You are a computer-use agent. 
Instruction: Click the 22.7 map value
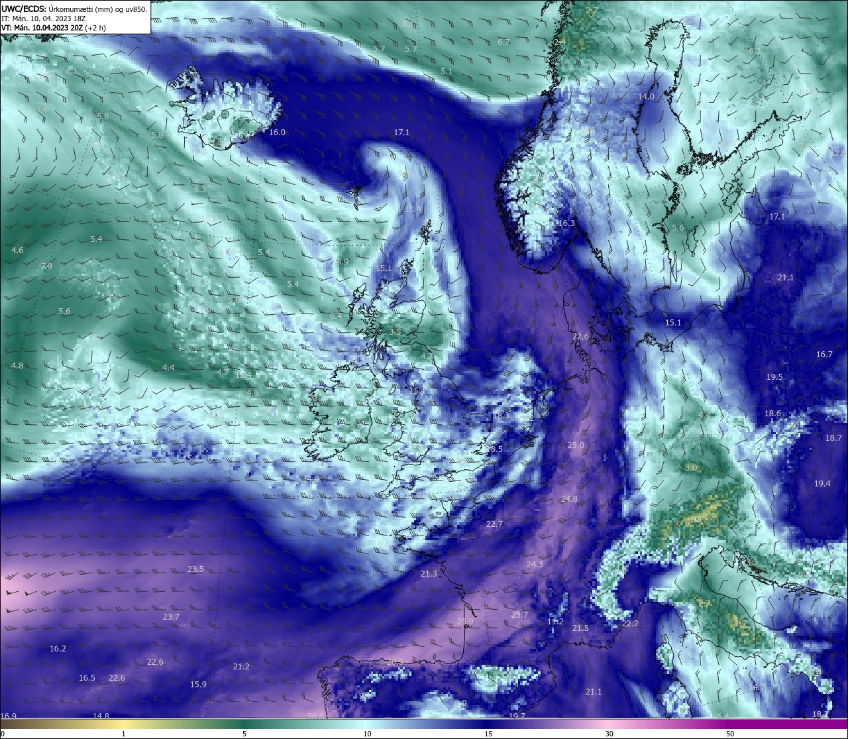[494, 524]
